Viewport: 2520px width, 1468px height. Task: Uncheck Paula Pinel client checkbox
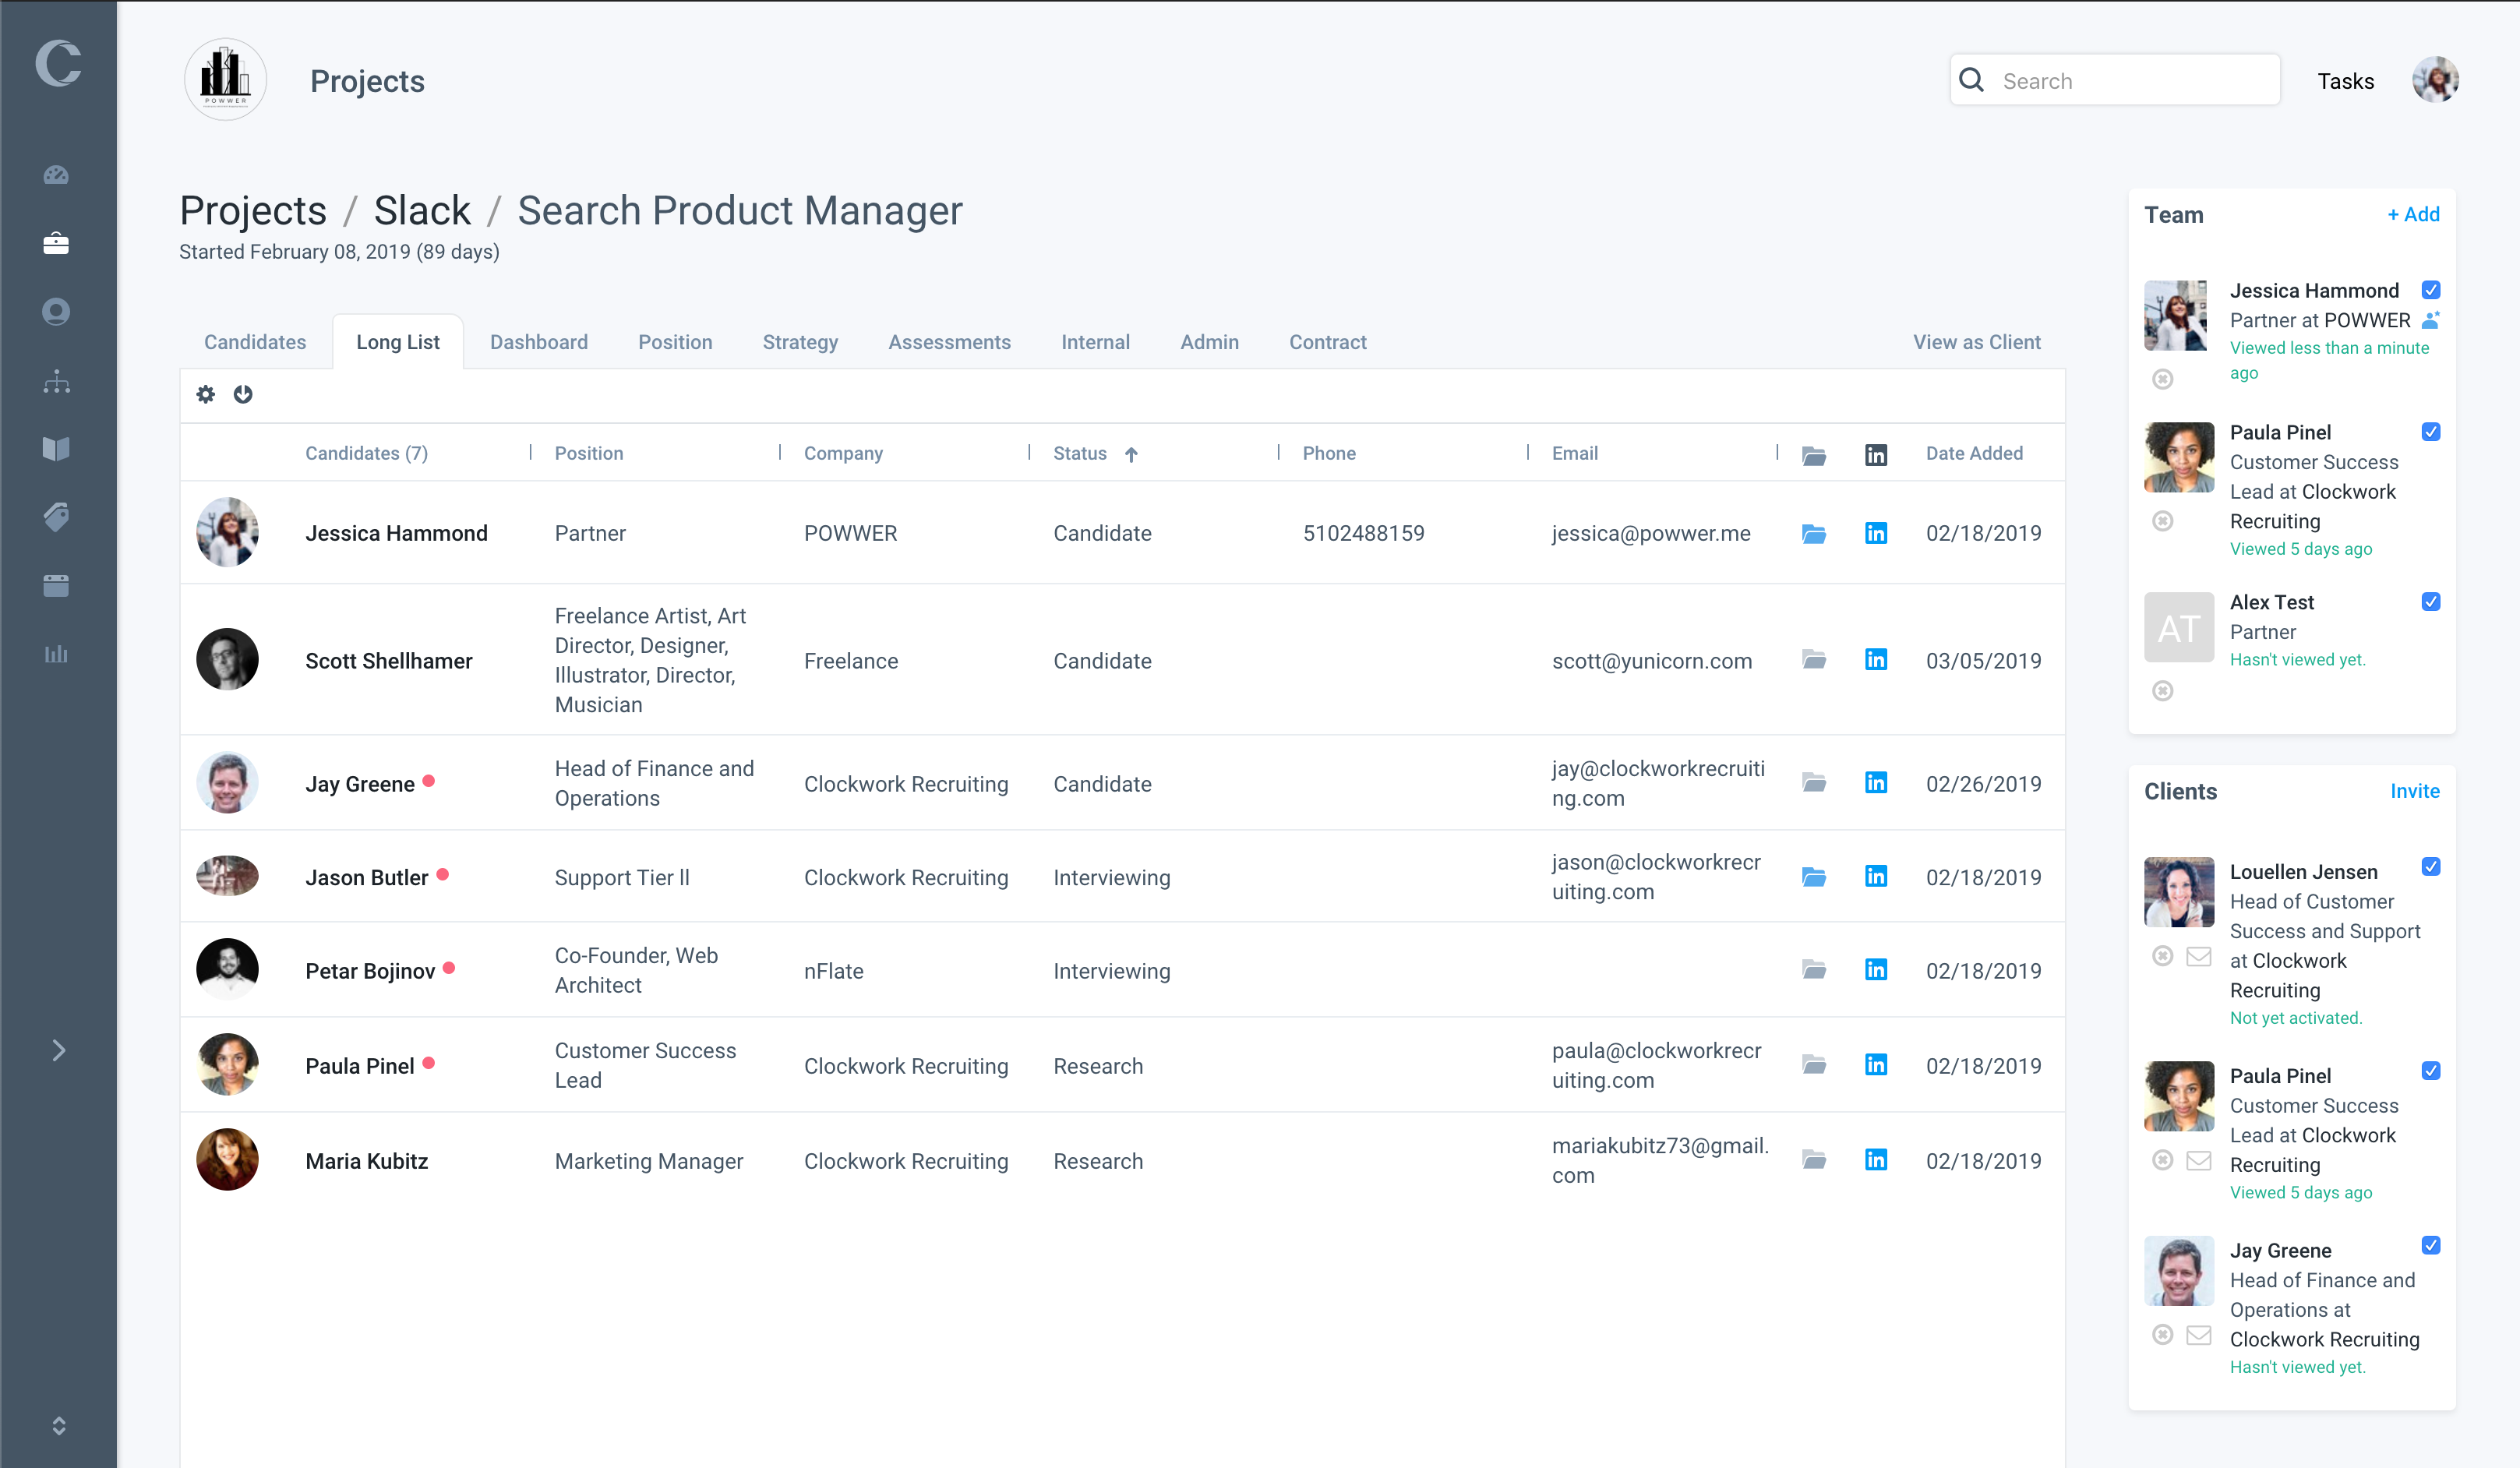coord(2431,1071)
